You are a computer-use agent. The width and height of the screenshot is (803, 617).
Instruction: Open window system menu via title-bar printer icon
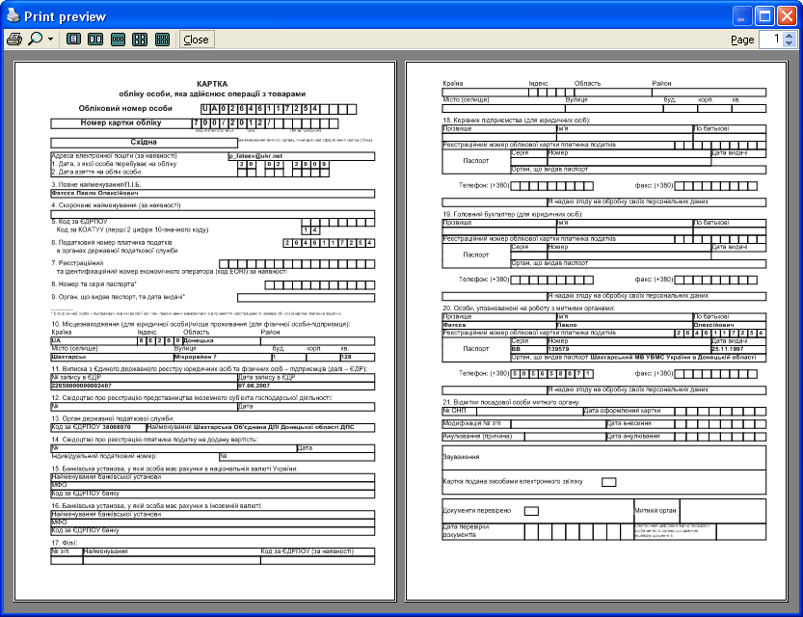[x=13, y=15]
